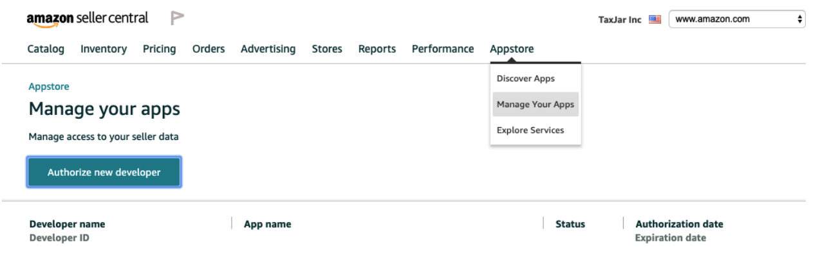Viewport: 820px width, 267px height.
Task: Select Explore Services from dropdown
Action: tap(536, 130)
